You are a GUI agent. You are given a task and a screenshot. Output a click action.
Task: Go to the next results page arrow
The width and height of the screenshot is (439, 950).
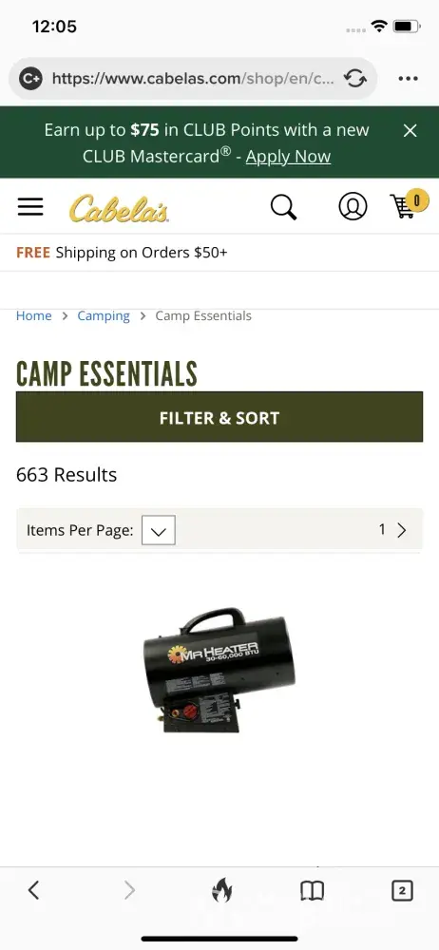coord(401,530)
